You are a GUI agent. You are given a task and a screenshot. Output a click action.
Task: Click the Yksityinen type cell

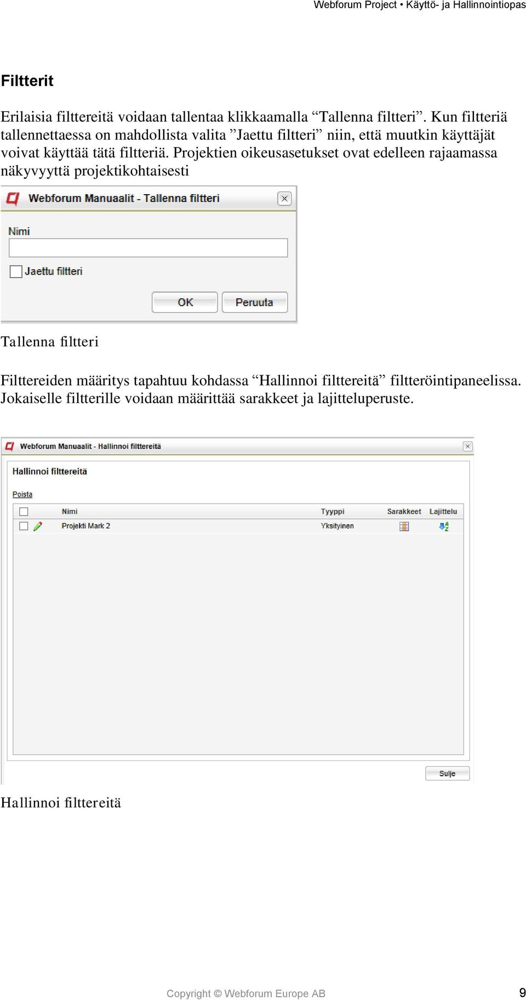[x=338, y=526]
